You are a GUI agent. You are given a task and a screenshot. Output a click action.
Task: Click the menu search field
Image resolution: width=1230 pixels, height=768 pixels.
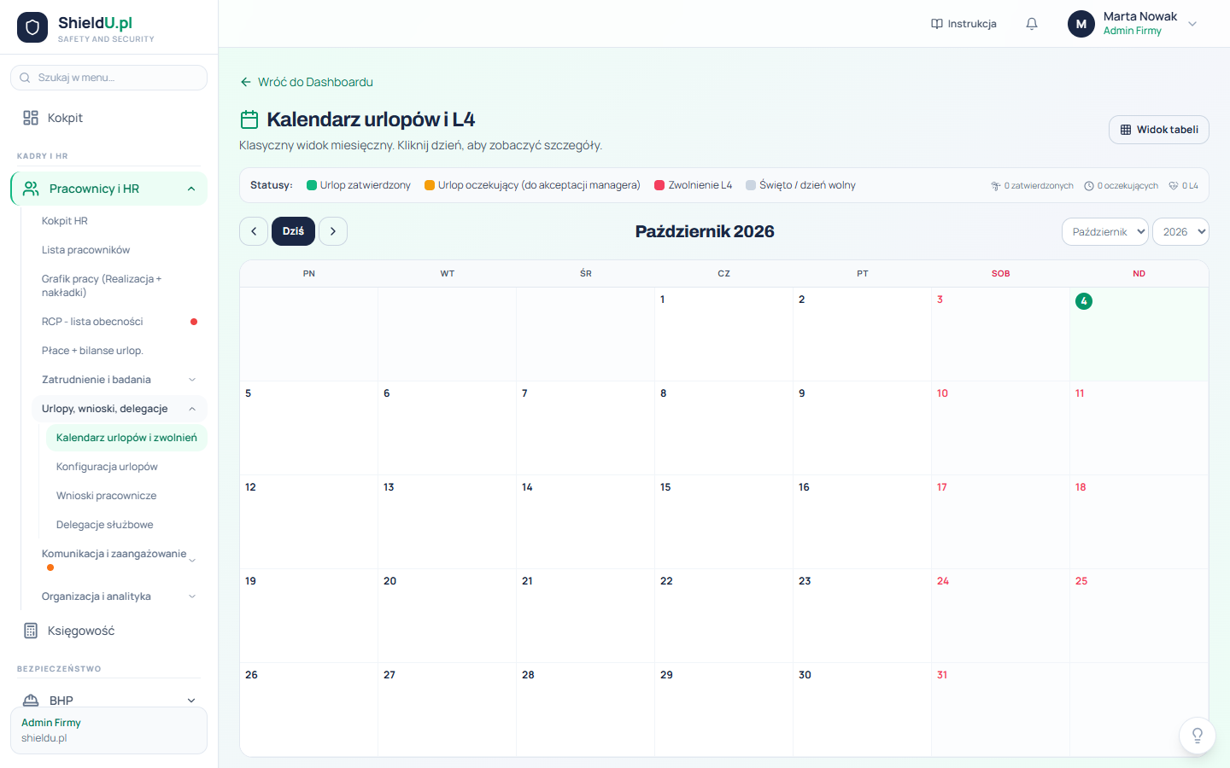tap(108, 78)
